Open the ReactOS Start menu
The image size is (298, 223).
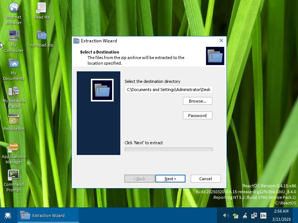pyautogui.click(x=7, y=216)
